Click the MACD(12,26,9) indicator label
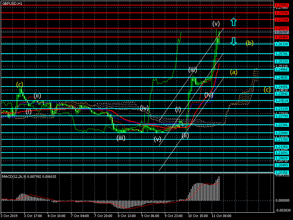 coord(29,176)
